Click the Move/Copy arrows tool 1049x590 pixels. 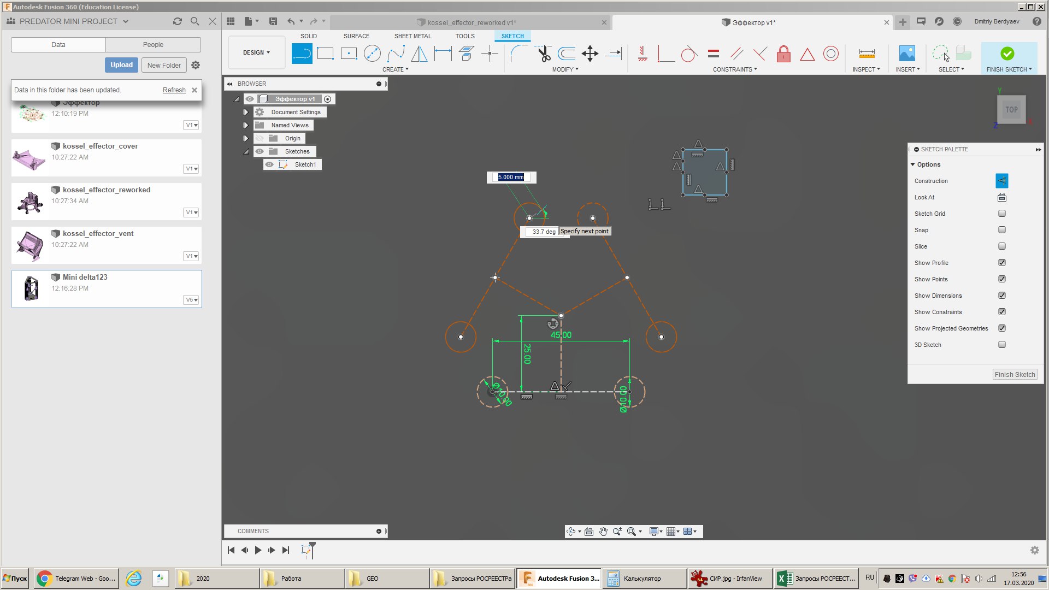[x=590, y=54]
